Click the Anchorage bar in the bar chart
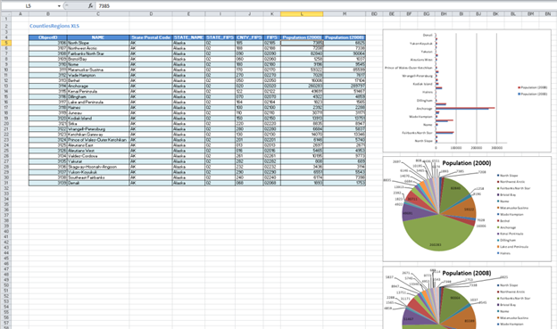This screenshot has width=557, height=329. pos(465,108)
